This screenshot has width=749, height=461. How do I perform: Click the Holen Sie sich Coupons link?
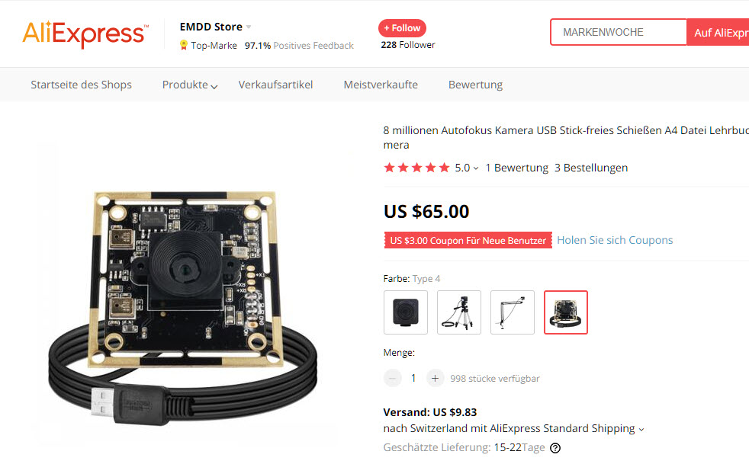(615, 240)
